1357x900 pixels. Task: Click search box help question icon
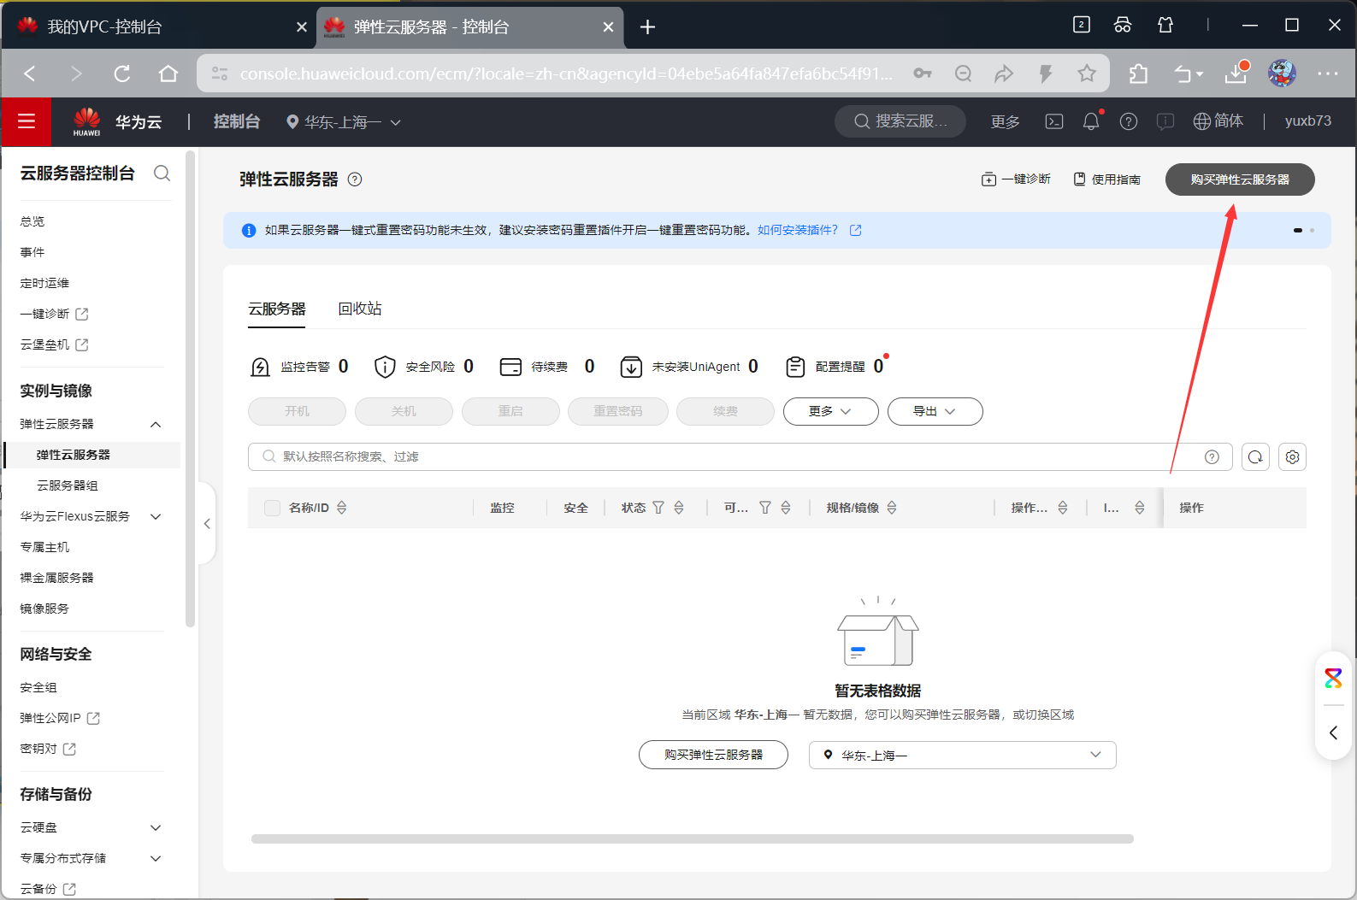click(x=1212, y=457)
